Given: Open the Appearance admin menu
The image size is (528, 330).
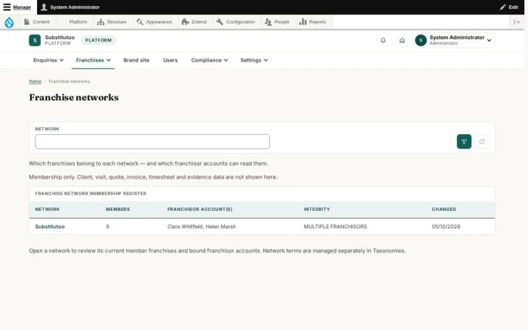Looking at the screenshot, I should pos(155,22).
